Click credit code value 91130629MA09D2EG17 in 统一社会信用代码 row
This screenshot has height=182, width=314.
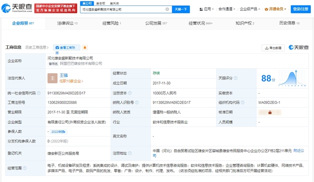coord(66,93)
